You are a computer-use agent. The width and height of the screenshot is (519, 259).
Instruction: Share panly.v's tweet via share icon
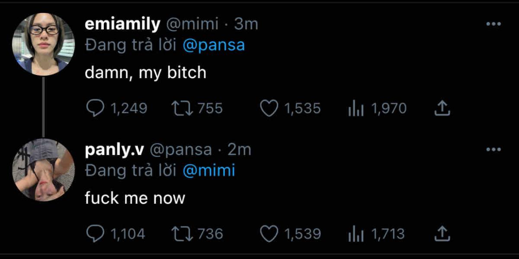pos(442,234)
